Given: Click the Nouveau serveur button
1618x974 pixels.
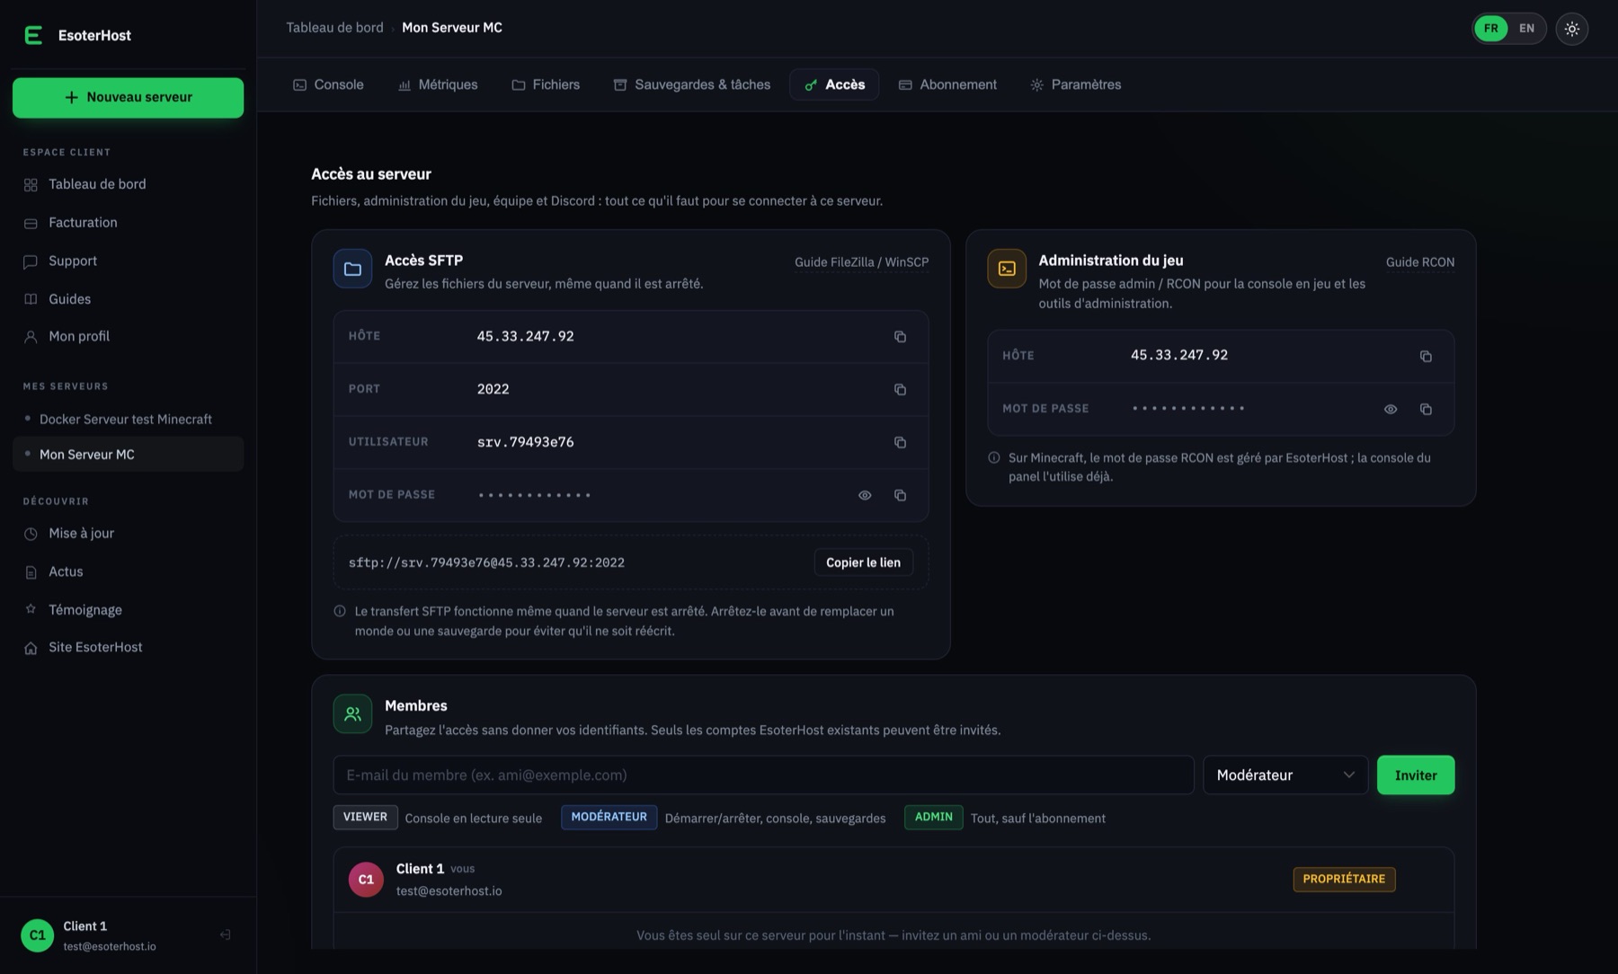Looking at the screenshot, I should (x=128, y=97).
